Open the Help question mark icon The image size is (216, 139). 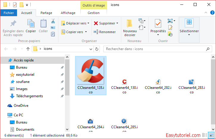[212, 13]
